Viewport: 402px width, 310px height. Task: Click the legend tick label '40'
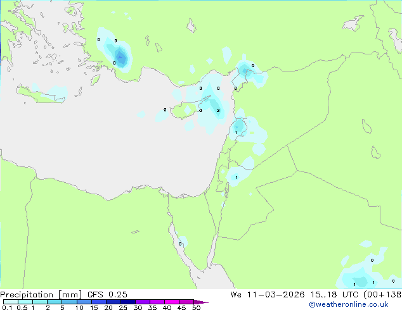pos(167,307)
